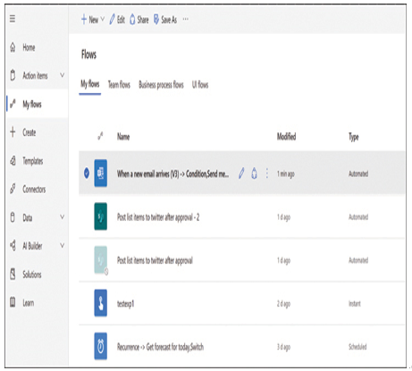Click 'Scheduled' type of Recurrence flow
Viewport: 412px width, 371px height.
357,347
